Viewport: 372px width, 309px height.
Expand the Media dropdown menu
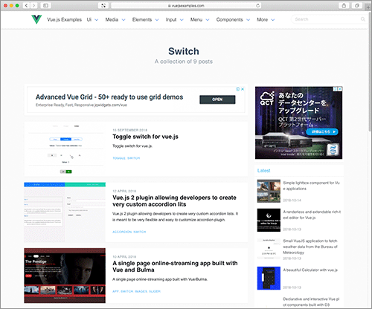coord(115,19)
